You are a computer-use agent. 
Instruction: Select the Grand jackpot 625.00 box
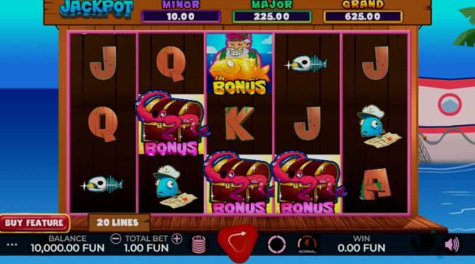[x=363, y=17]
